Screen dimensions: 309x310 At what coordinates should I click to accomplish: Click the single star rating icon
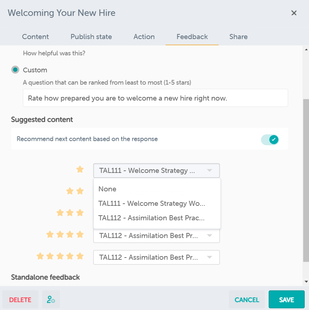tap(80, 169)
